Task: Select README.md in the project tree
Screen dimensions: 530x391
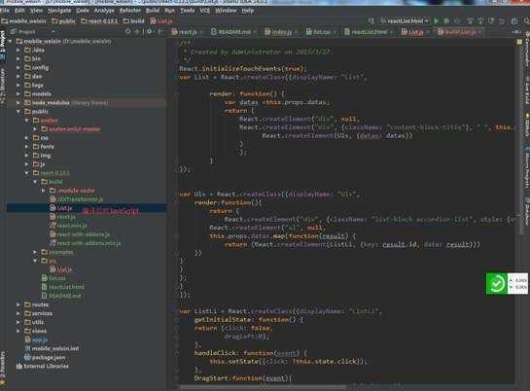Action: coord(61,296)
